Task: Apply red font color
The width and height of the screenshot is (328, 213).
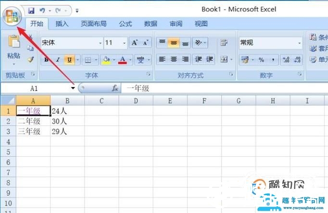Action: 122,60
